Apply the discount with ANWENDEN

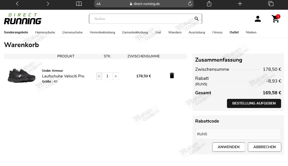(x=228, y=147)
